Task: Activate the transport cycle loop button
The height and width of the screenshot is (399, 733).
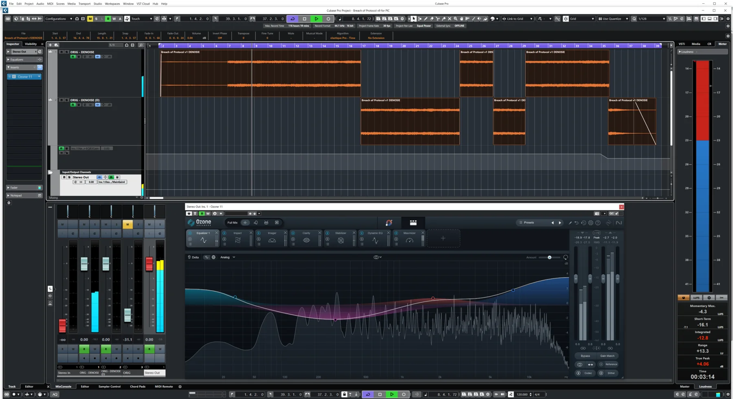Action: pos(292,19)
